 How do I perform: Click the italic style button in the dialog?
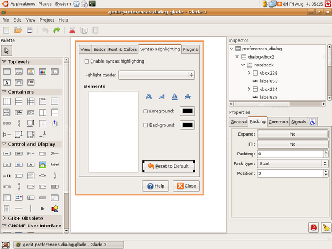pyautogui.click(x=162, y=97)
